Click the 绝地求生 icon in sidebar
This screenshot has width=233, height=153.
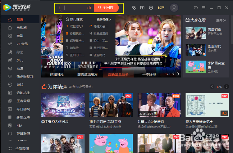10,93
